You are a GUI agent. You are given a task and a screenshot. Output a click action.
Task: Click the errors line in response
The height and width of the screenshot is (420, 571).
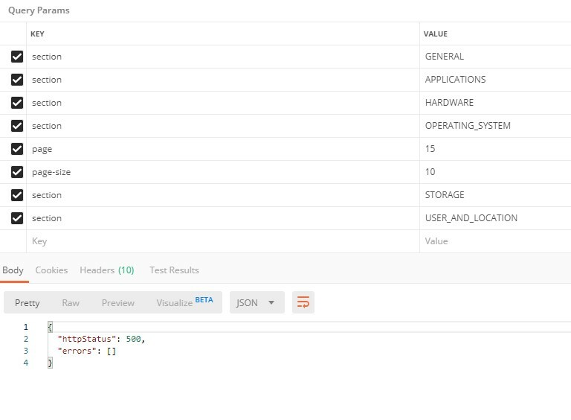pyautogui.click(x=87, y=351)
